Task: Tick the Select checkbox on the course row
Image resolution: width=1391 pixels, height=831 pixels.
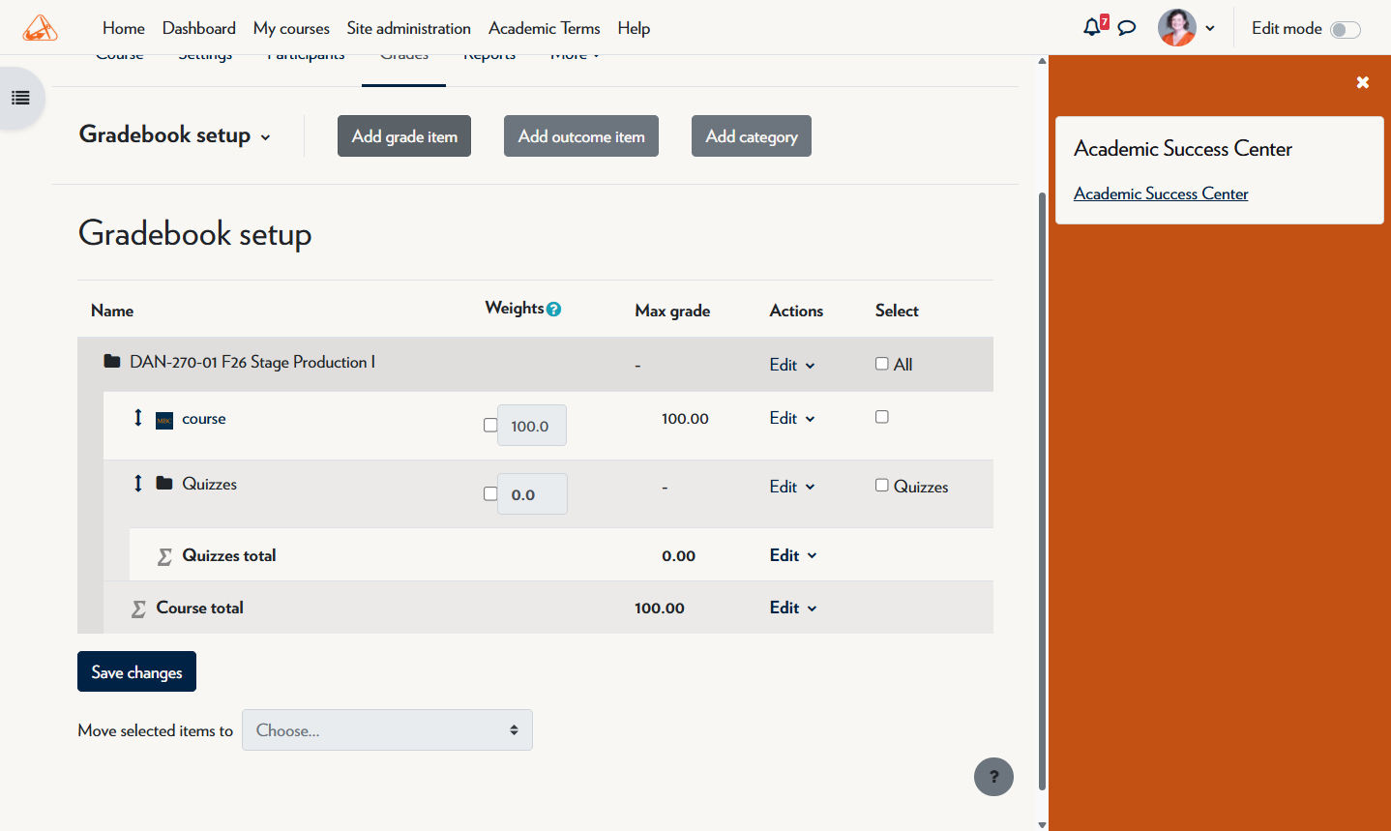Action: [882, 417]
